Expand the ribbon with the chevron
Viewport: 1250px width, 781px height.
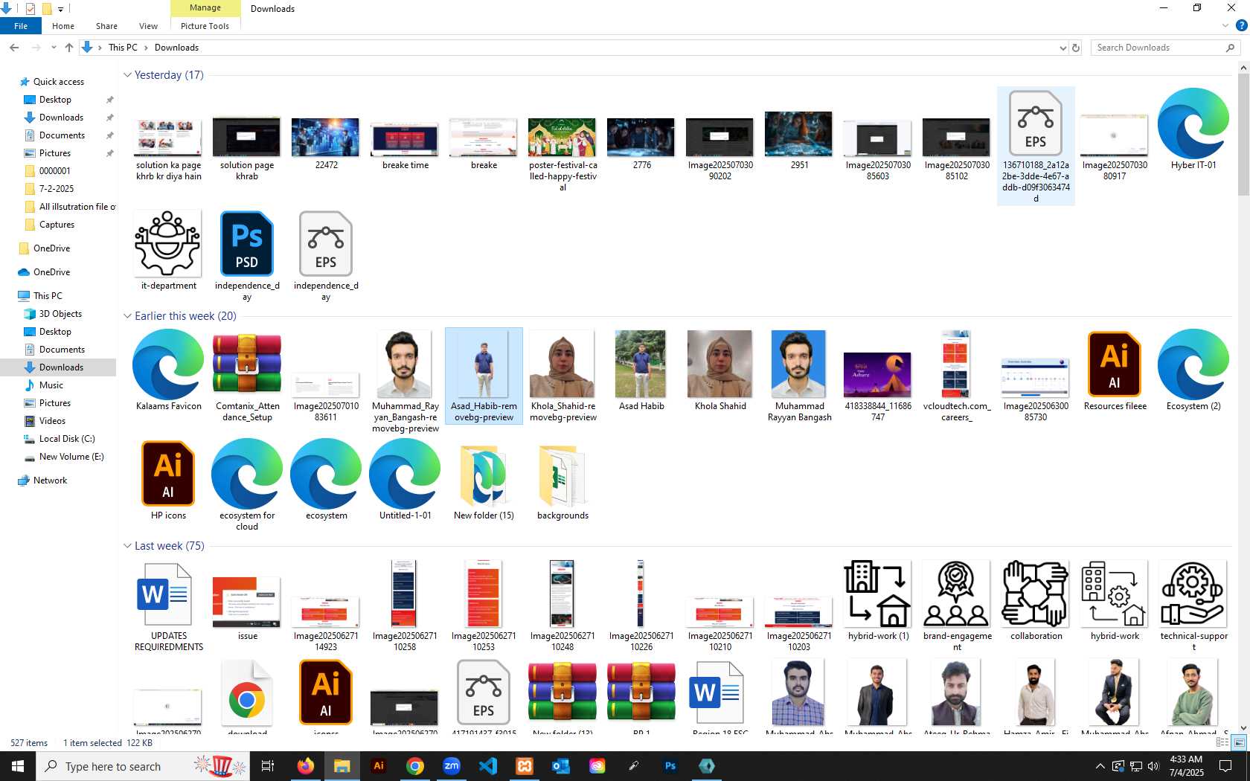[1225, 26]
